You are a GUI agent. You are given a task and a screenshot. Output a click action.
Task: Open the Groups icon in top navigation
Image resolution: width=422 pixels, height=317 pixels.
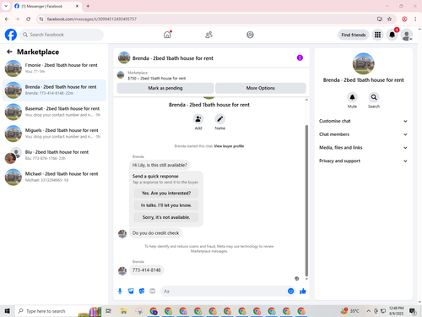click(x=250, y=35)
